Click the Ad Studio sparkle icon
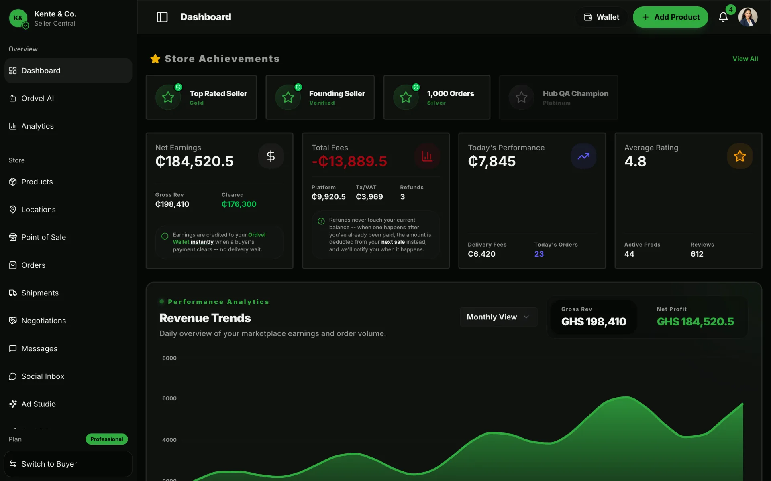 (13, 404)
